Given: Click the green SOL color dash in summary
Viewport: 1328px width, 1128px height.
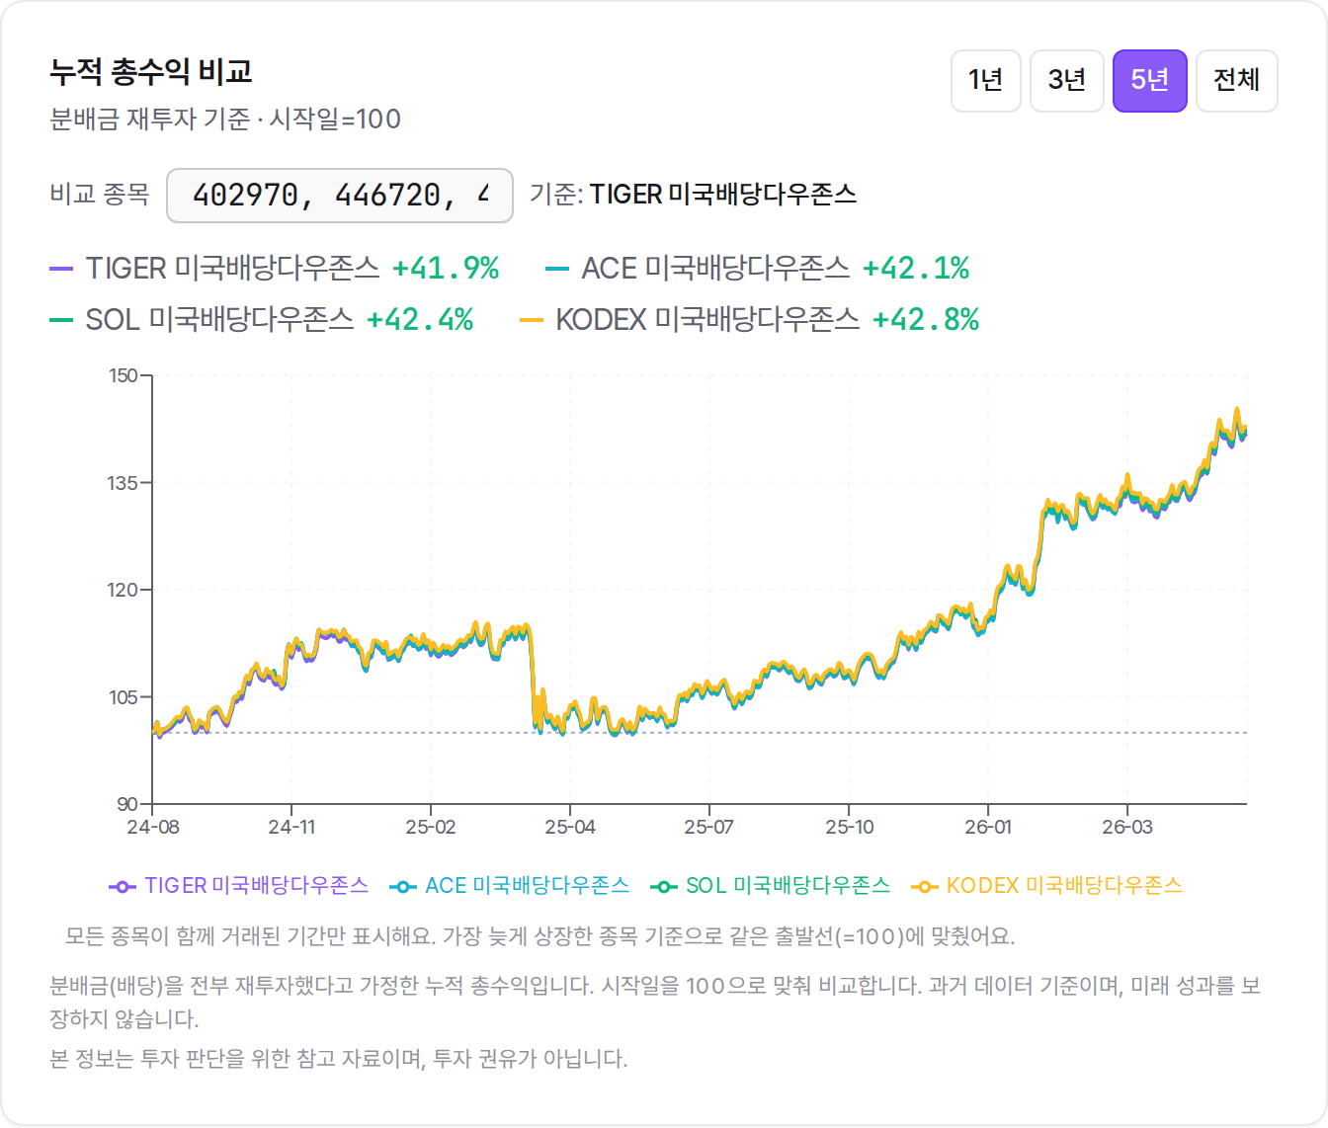Looking at the screenshot, I should (61, 320).
